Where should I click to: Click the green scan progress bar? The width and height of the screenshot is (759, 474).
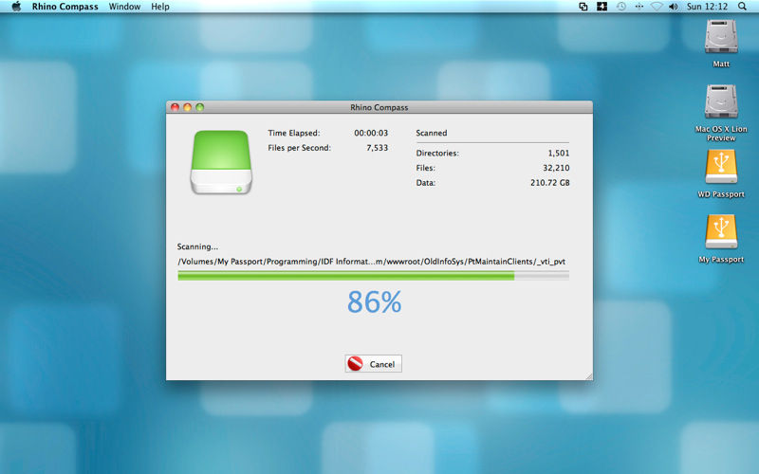(x=373, y=276)
